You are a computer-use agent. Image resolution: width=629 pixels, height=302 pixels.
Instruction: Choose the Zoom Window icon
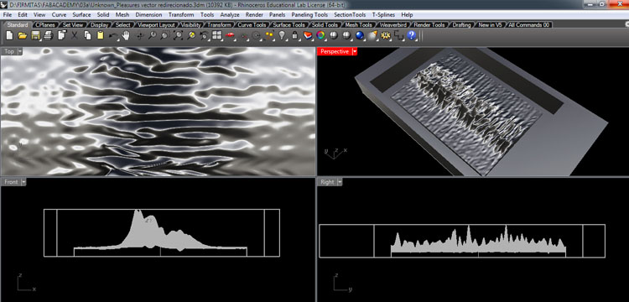pos(164,36)
